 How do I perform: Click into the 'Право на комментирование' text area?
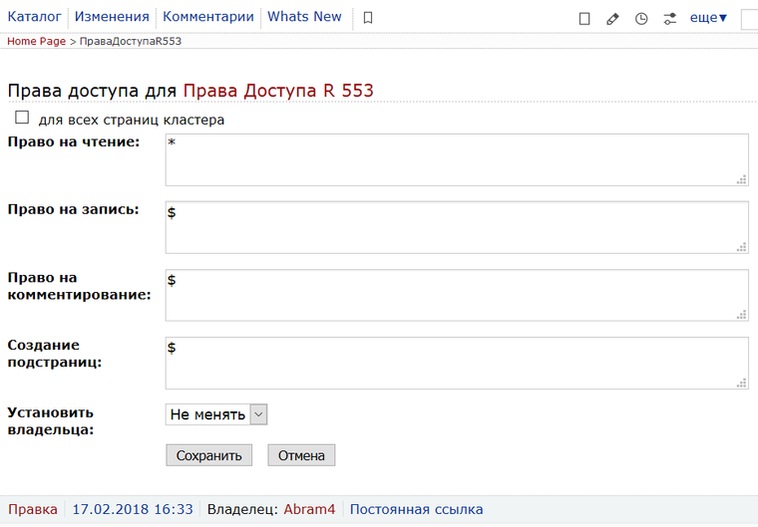click(x=457, y=295)
